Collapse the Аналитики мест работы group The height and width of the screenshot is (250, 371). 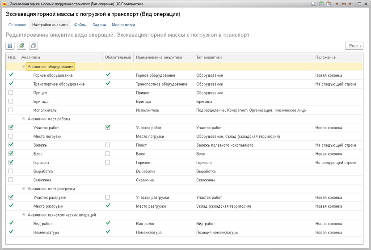point(24,119)
